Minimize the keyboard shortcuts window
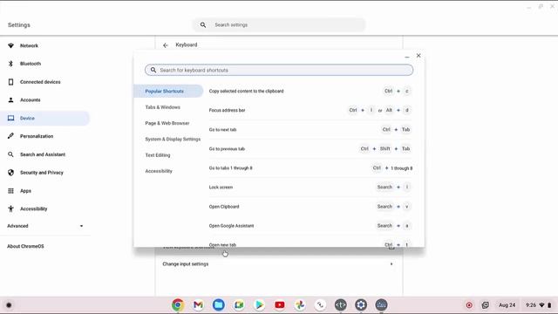Screen dimensions: 558x314 click(407, 56)
